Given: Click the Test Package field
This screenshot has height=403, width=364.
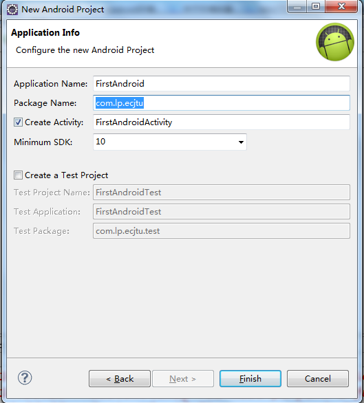Looking at the screenshot, I should 222,231.
